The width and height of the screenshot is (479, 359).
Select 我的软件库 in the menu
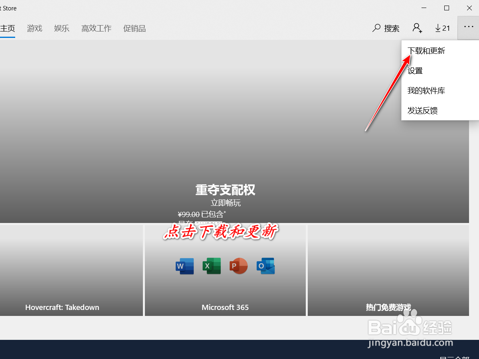click(x=426, y=91)
